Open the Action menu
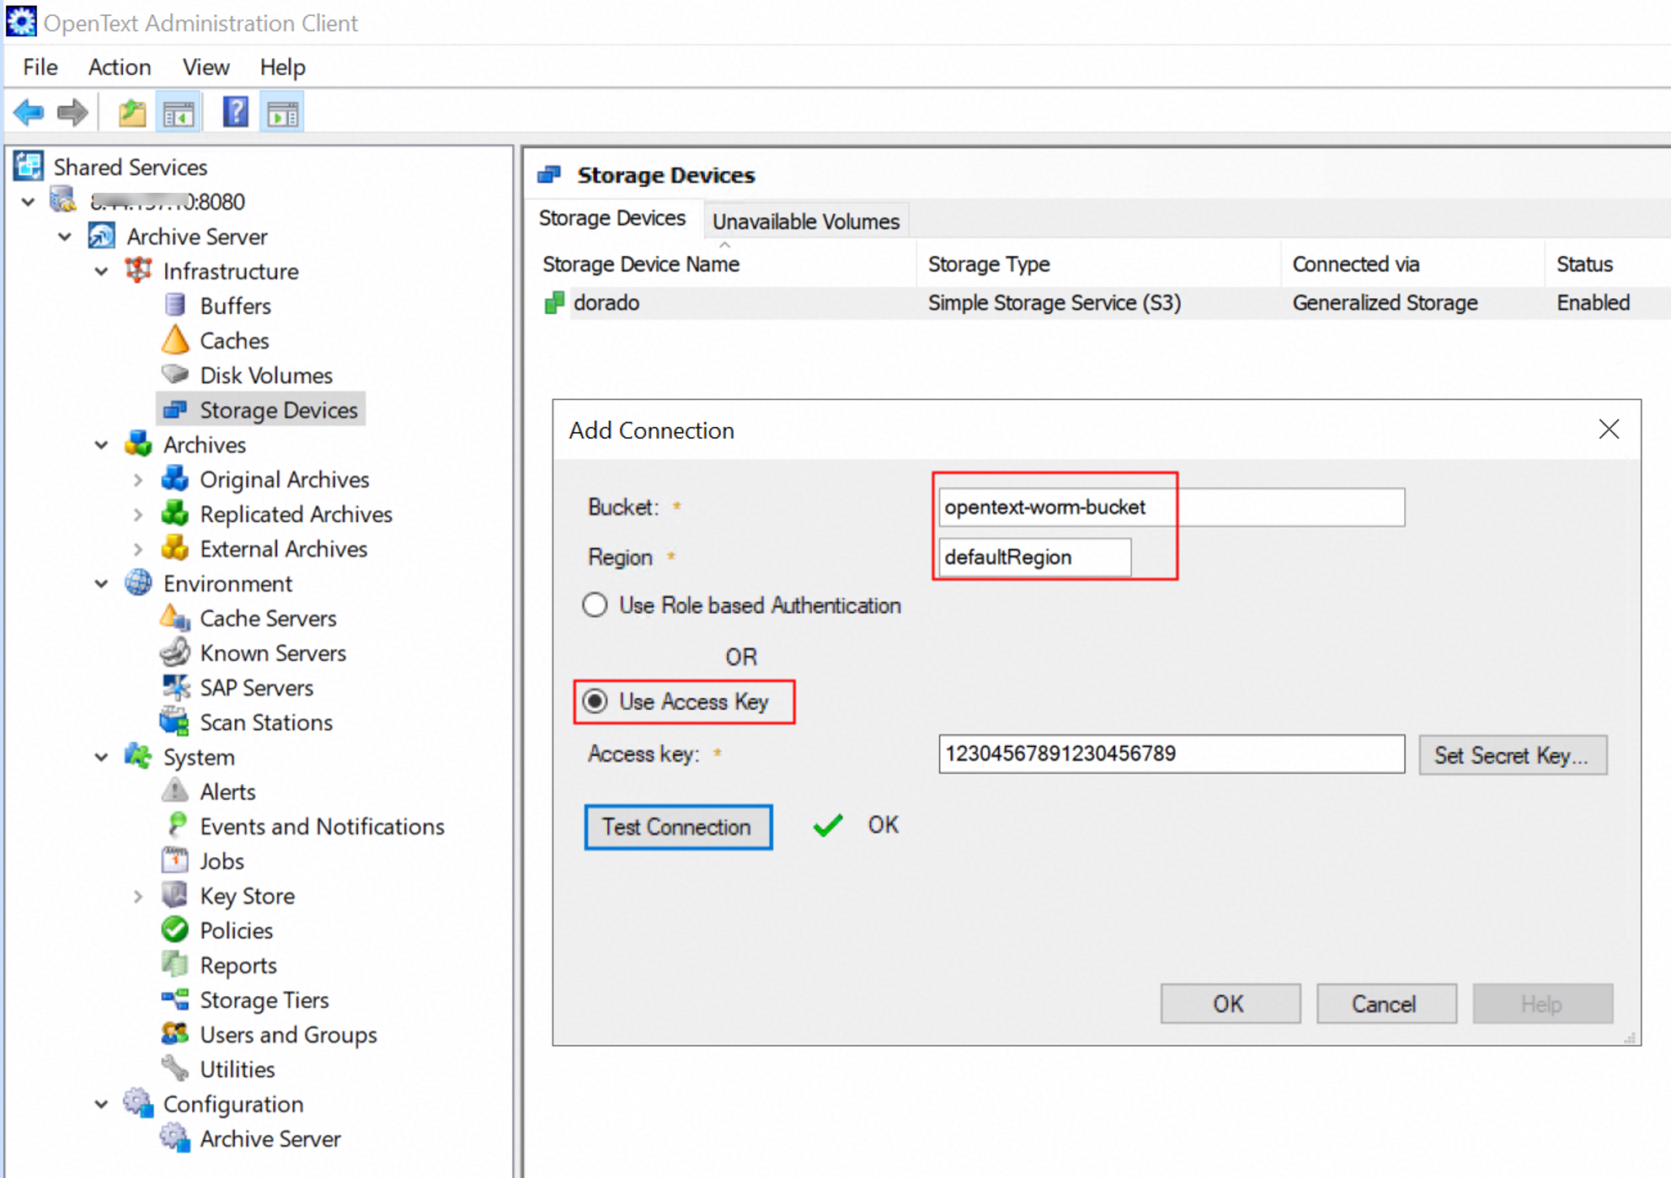 (120, 67)
